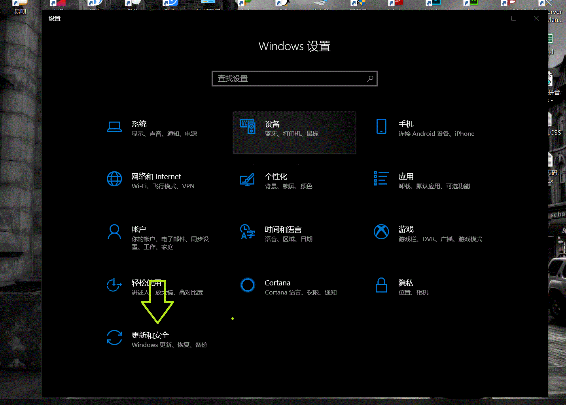The width and height of the screenshot is (566, 405).
Task: Select the 更新和安全 category title
Action: point(150,335)
